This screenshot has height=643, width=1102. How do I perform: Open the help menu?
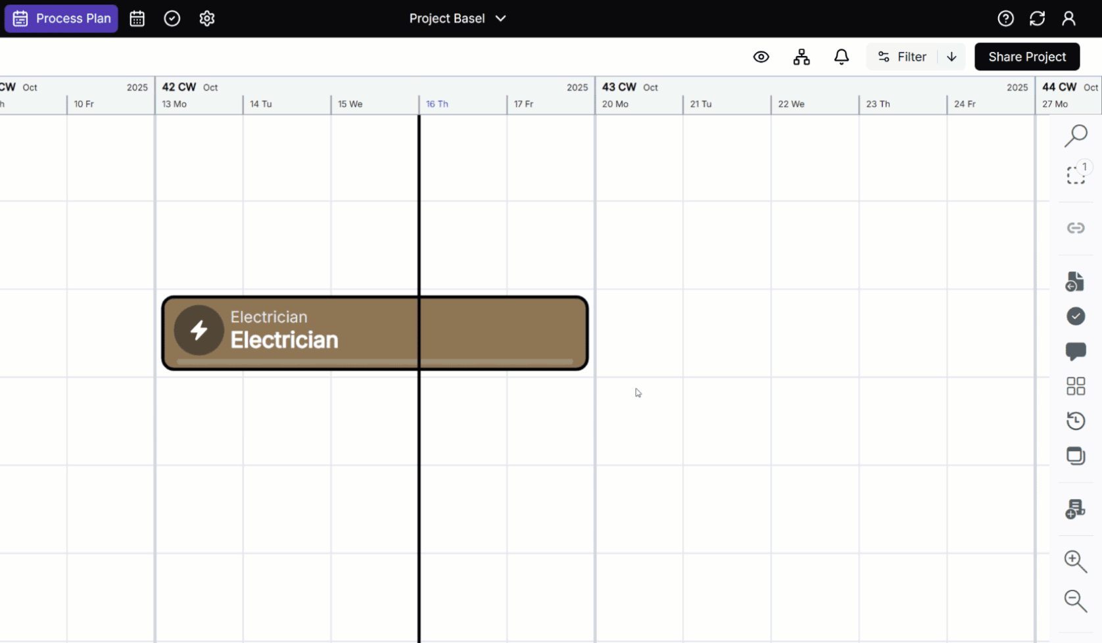(1005, 18)
